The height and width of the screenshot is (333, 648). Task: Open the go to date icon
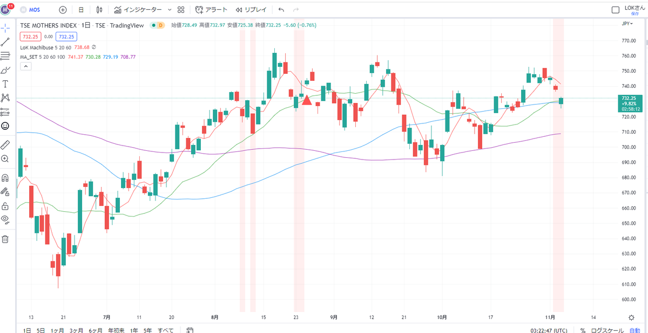[x=190, y=330]
